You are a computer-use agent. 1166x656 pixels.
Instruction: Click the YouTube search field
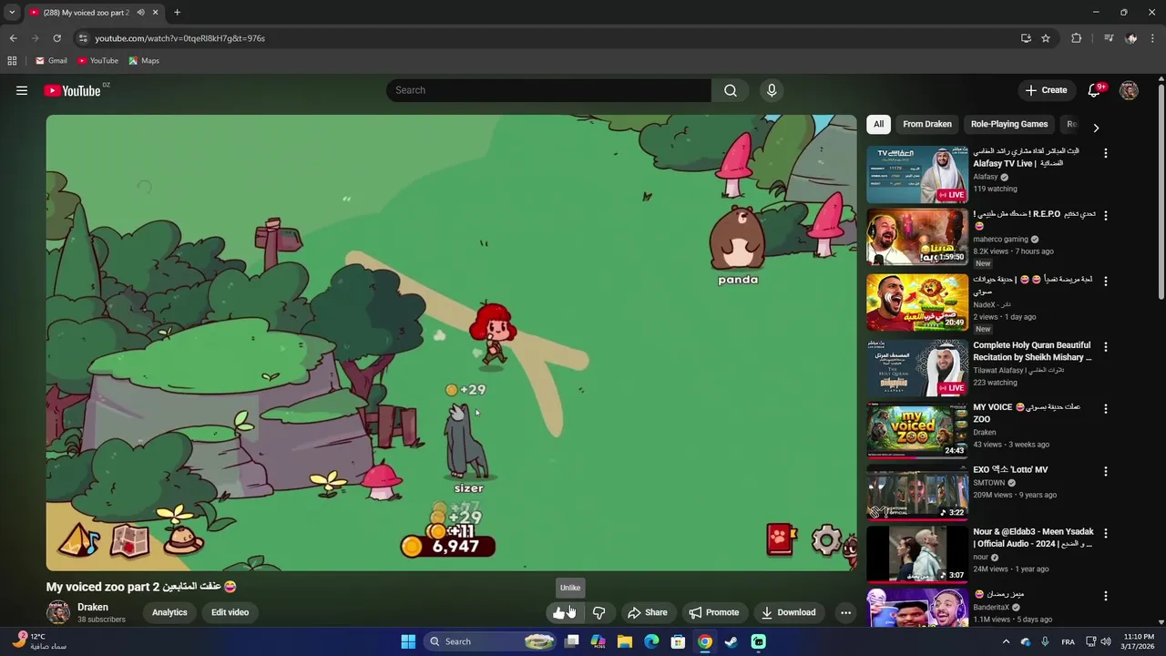pyautogui.click(x=548, y=90)
